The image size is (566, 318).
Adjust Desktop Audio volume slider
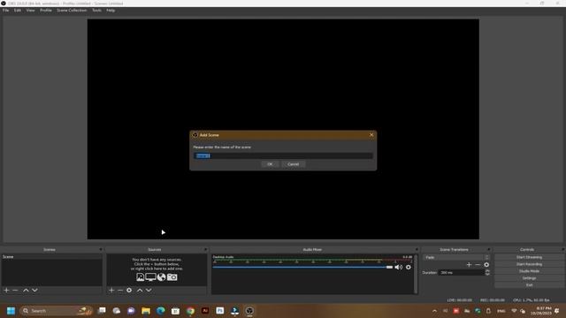click(302, 267)
